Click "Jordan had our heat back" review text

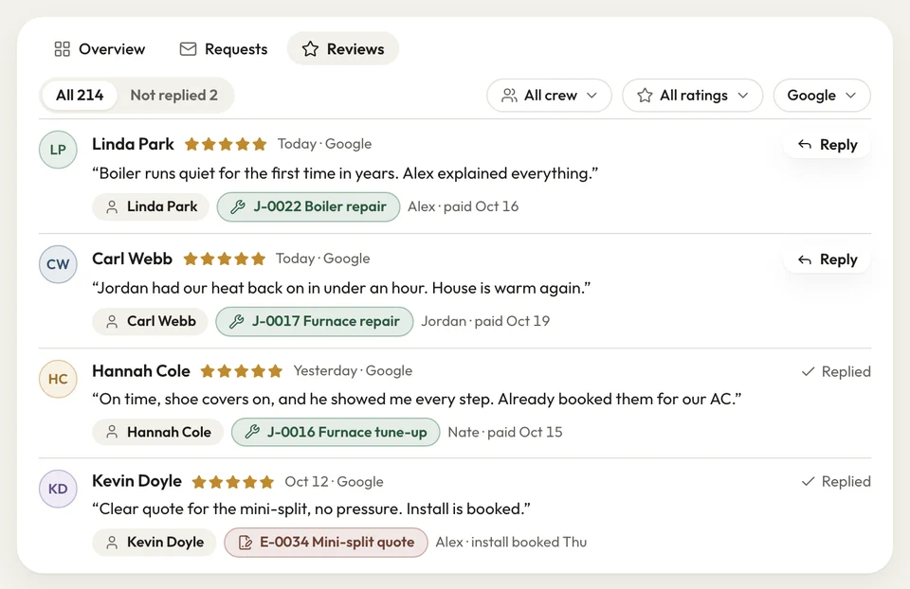tap(341, 288)
